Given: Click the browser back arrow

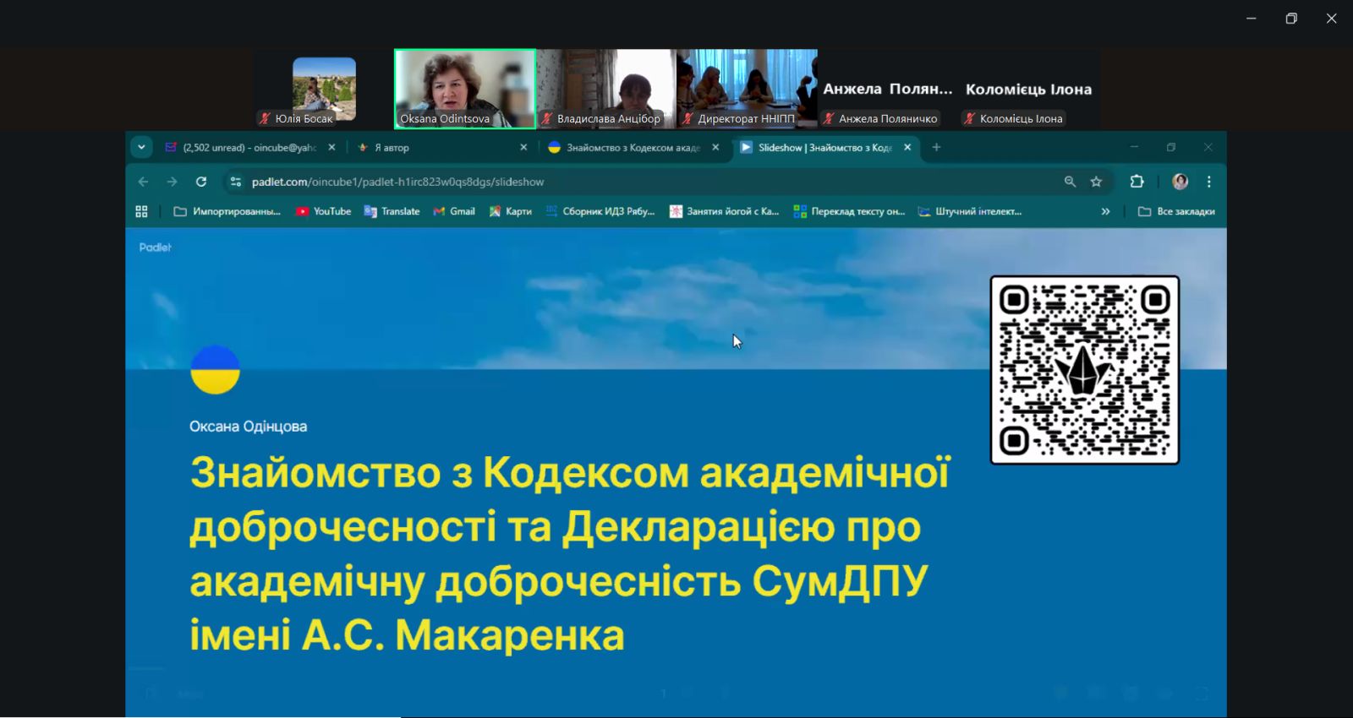Looking at the screenshot, I should point(144,182).
